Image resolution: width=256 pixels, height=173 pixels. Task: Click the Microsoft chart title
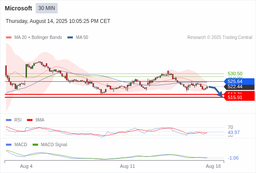[19, 8]
